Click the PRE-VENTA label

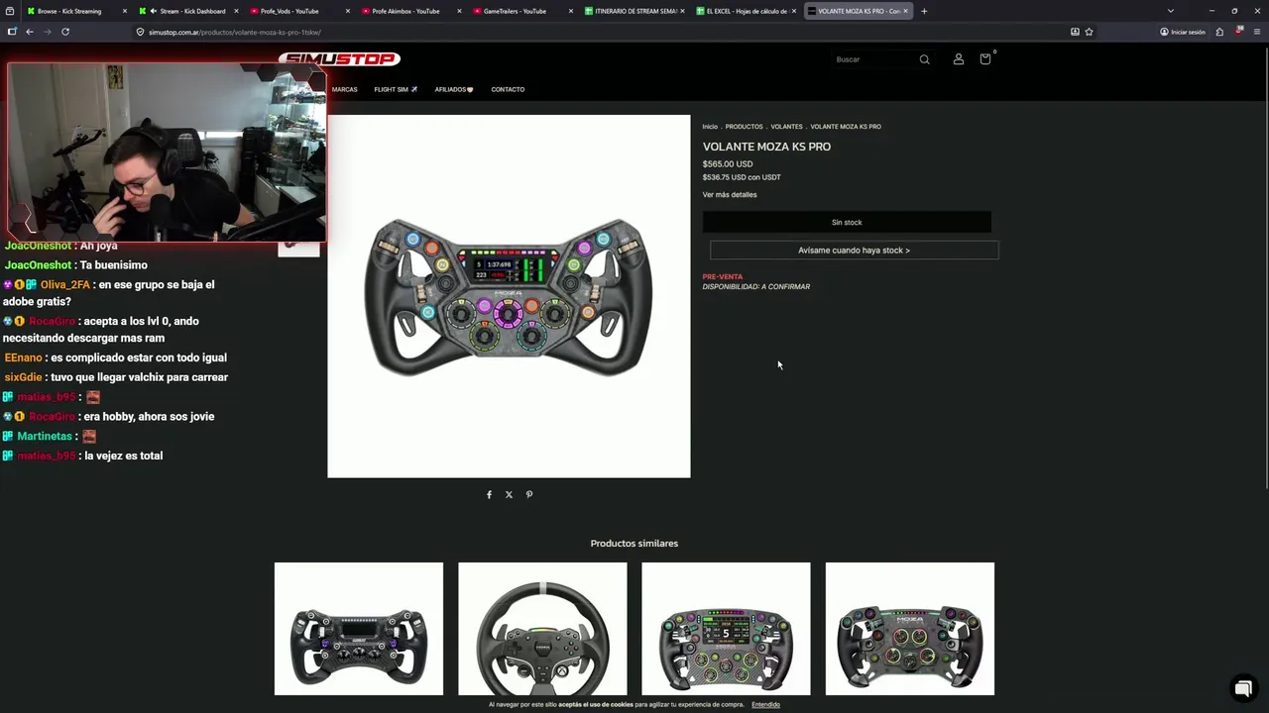click(x=723, y=277)
